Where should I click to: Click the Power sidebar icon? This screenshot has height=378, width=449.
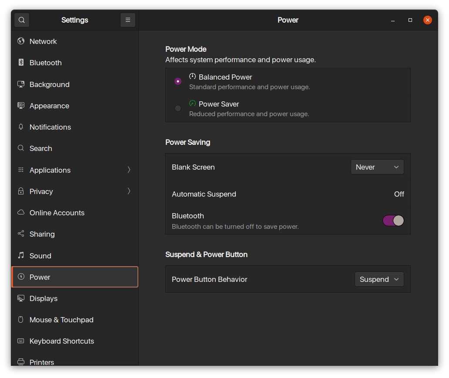(20, 277)
